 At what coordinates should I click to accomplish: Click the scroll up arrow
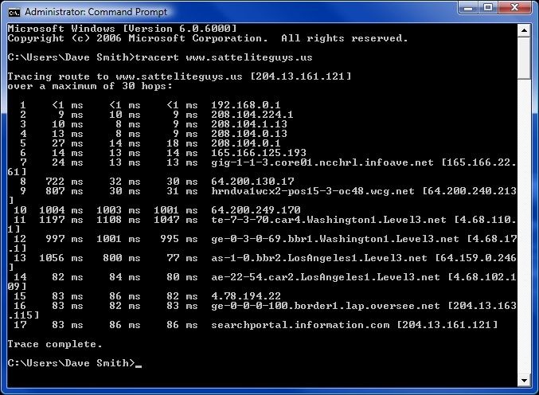[x=524, y=30]
